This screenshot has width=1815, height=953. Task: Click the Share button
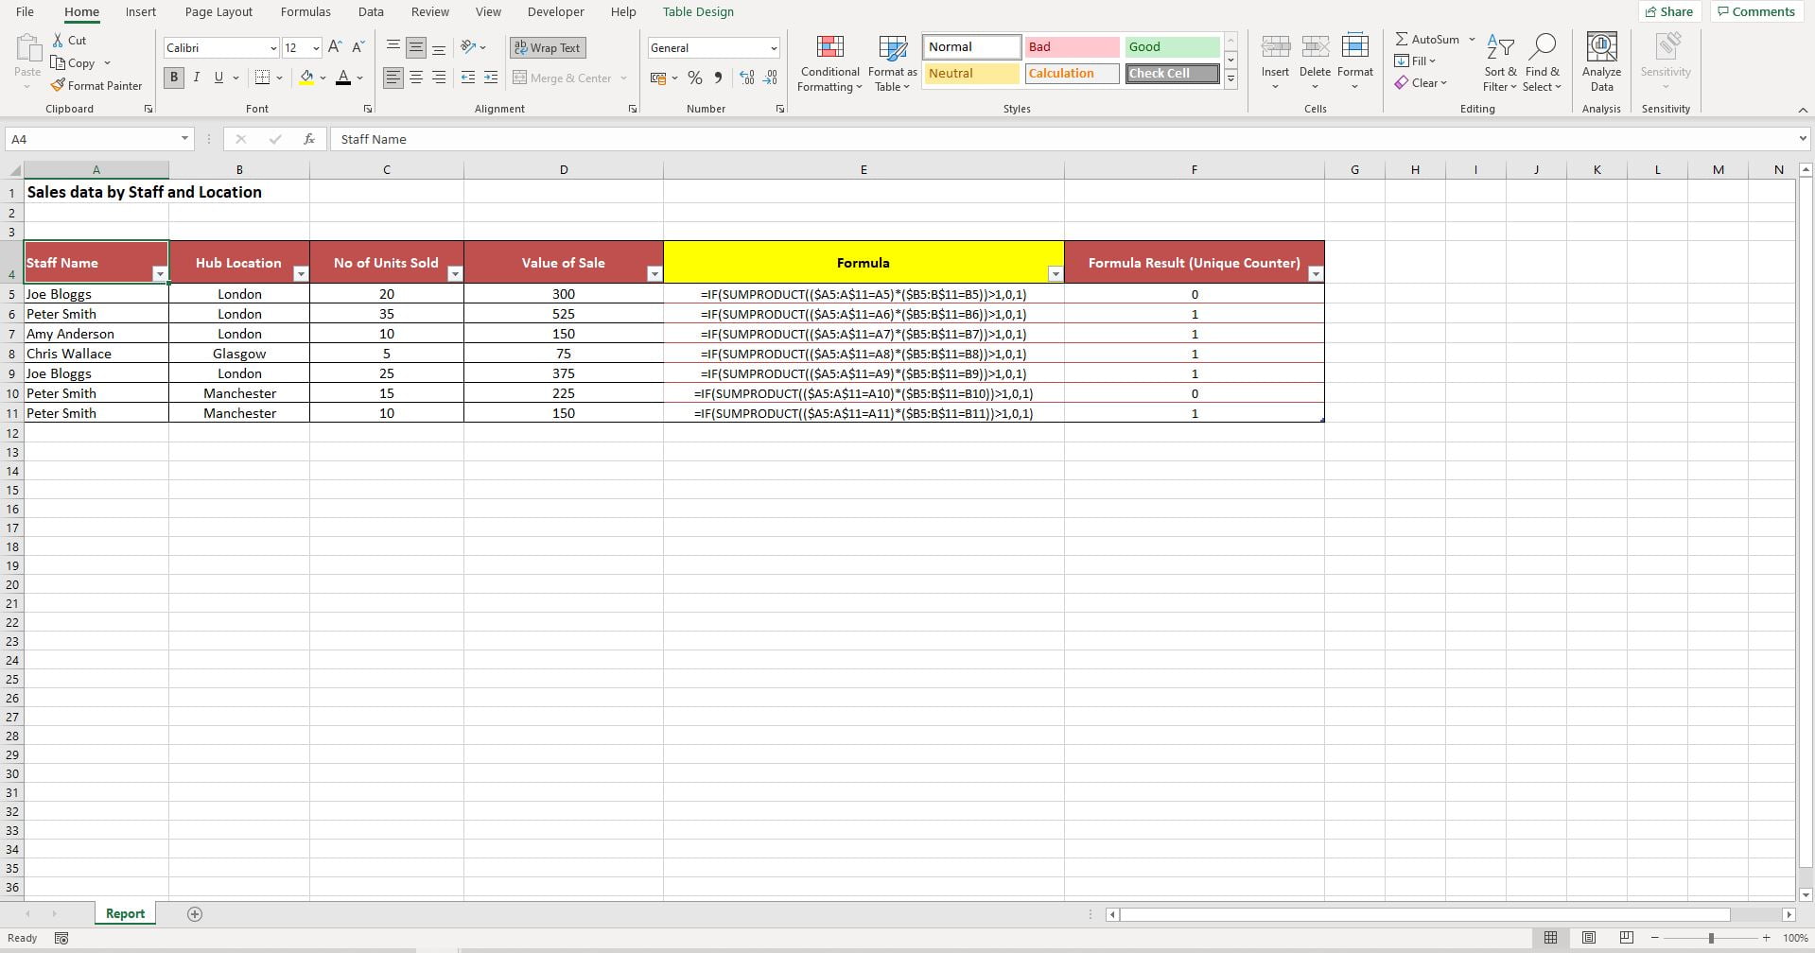pos(1669,11)
